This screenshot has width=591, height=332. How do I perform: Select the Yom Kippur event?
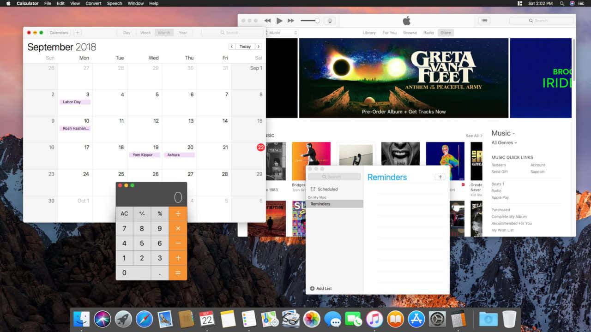coord(145,155)
